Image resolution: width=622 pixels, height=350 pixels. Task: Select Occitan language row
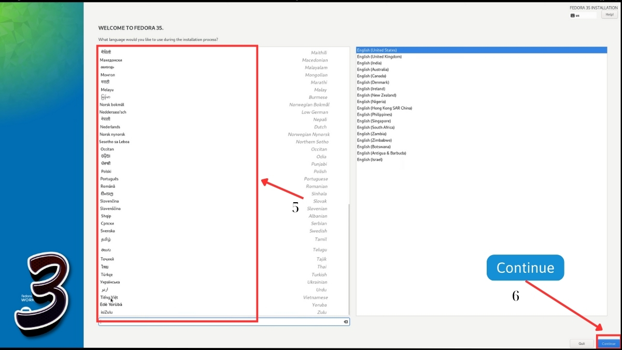(x=223, y=149)
